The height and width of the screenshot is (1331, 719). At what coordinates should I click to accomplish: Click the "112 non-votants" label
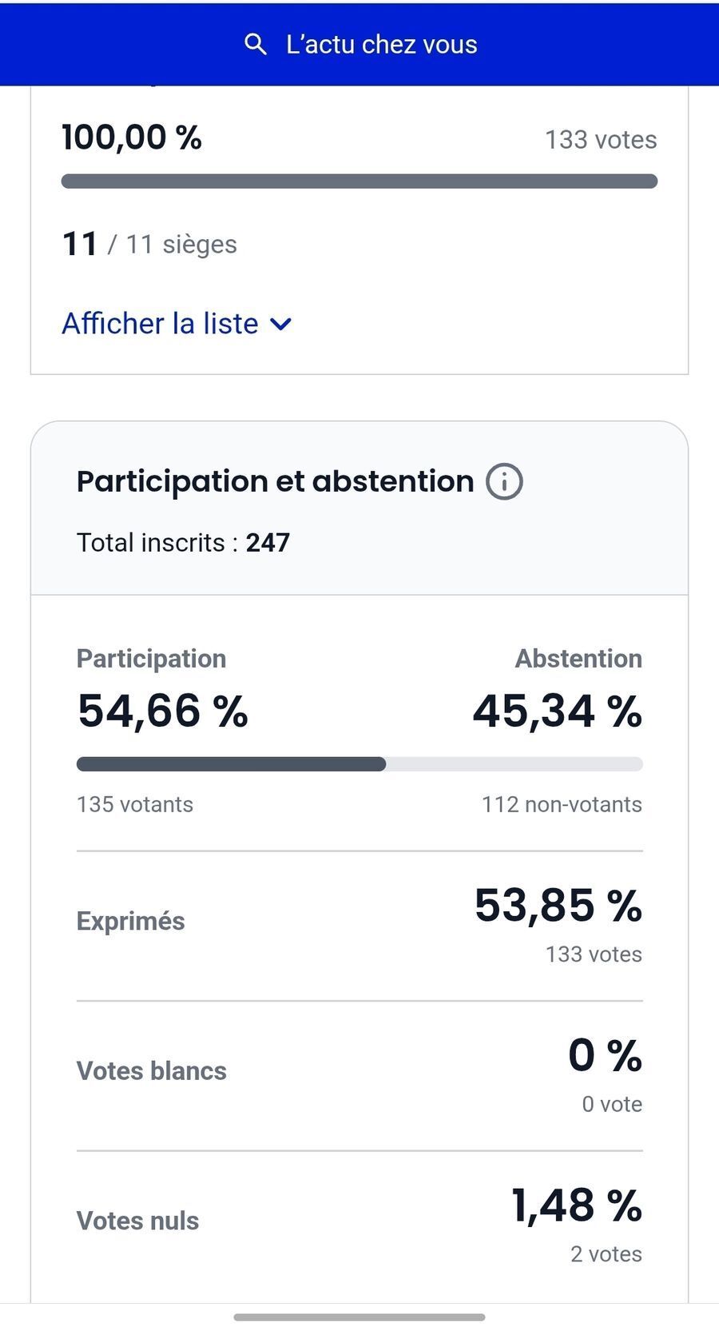[562, 804]
